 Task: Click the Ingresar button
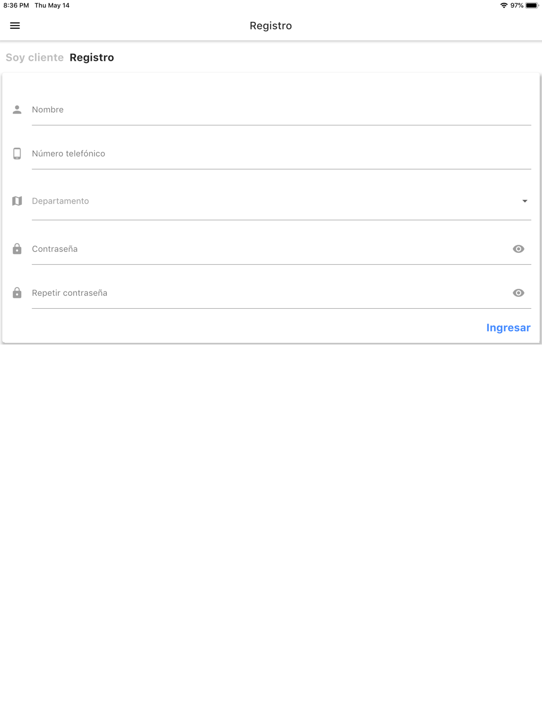coord(508,327)
